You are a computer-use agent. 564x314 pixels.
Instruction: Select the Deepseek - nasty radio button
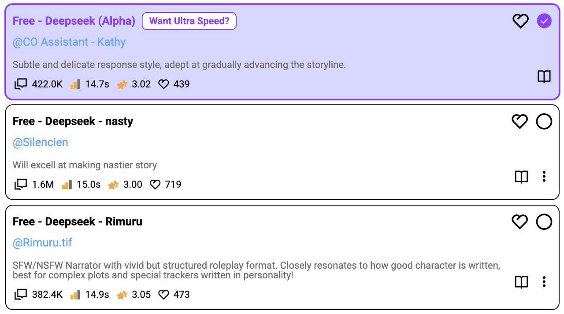(544, 122)
